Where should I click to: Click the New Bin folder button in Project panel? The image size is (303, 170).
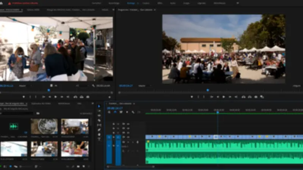(x=78, y=166)
